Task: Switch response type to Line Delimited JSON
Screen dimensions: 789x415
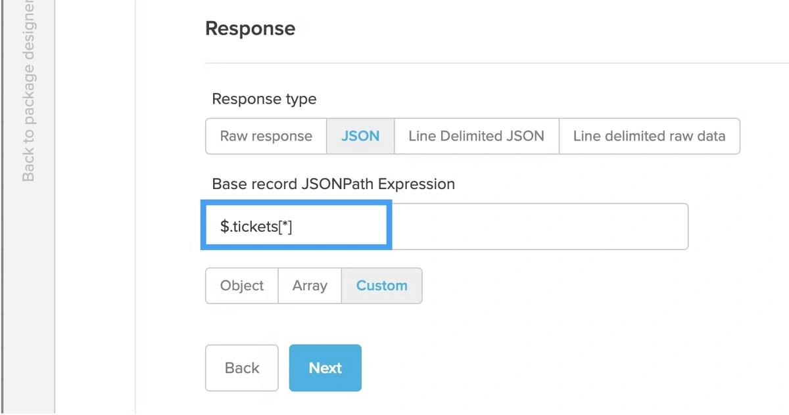Action: coord(476,136)
